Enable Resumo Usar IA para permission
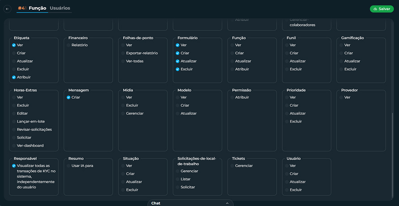 tap(69, 166)
